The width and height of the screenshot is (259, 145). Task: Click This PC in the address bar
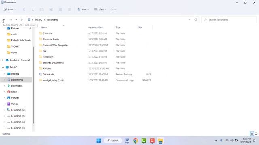(38, 20)
